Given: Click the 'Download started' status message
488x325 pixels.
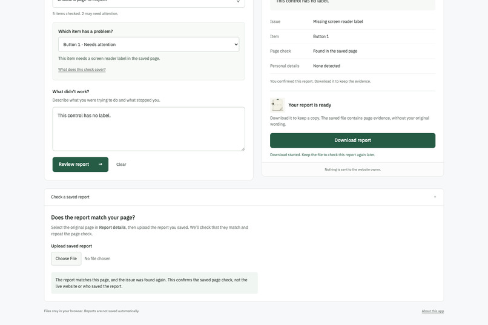Looking at the screenshot, I should pyautogui.click(x=323, y=154).
